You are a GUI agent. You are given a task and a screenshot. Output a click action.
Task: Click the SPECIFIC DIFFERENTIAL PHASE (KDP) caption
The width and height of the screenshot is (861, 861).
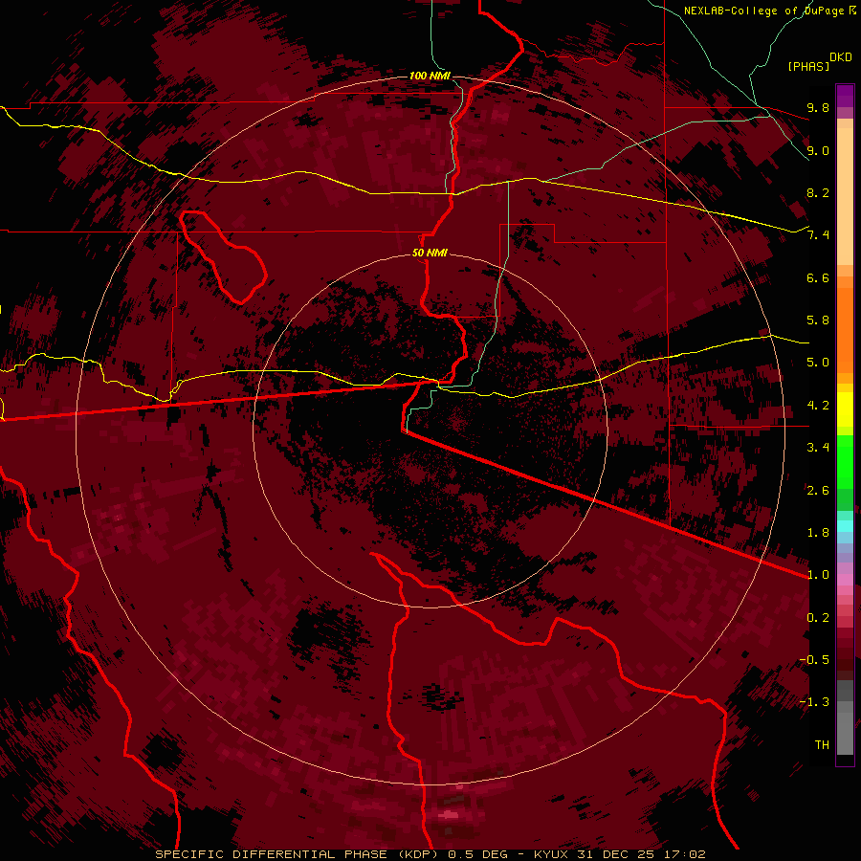(297, 854)
